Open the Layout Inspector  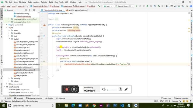point(181,98)
